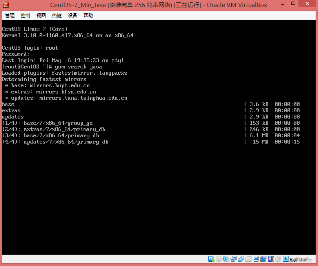Viewport: 318px width, 266px height.
Task: Click the 'Last login: Fri May 6' line
Action: (63, 61)
